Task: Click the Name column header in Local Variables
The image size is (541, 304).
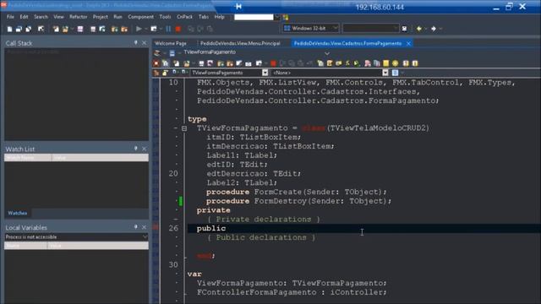Action: [x=25, y=246]
